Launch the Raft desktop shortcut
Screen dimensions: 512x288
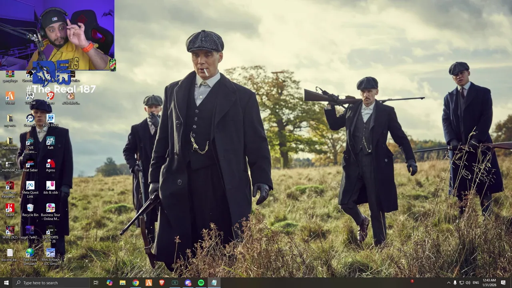50,143
